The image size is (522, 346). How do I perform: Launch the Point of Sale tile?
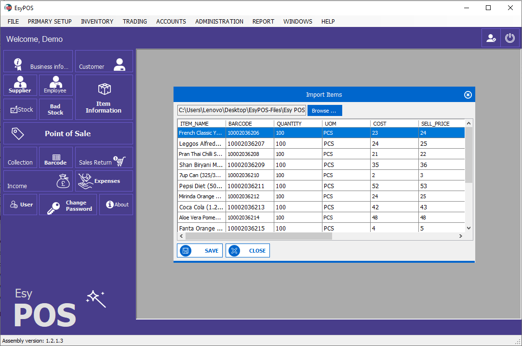(x=68, y=133)
